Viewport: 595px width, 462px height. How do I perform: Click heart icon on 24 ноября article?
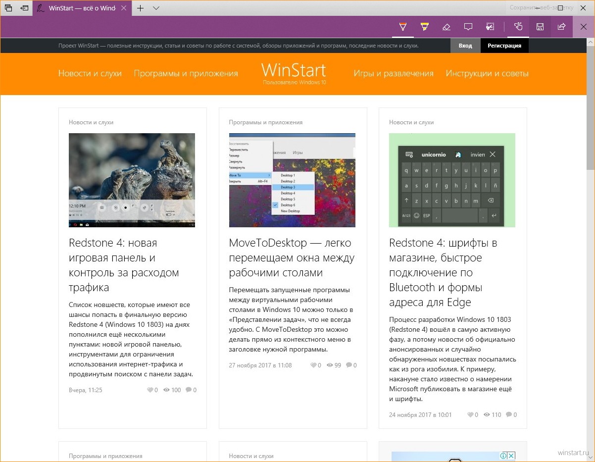pos(470,415)
